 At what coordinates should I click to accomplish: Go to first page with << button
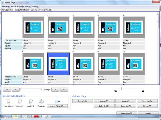7,90
